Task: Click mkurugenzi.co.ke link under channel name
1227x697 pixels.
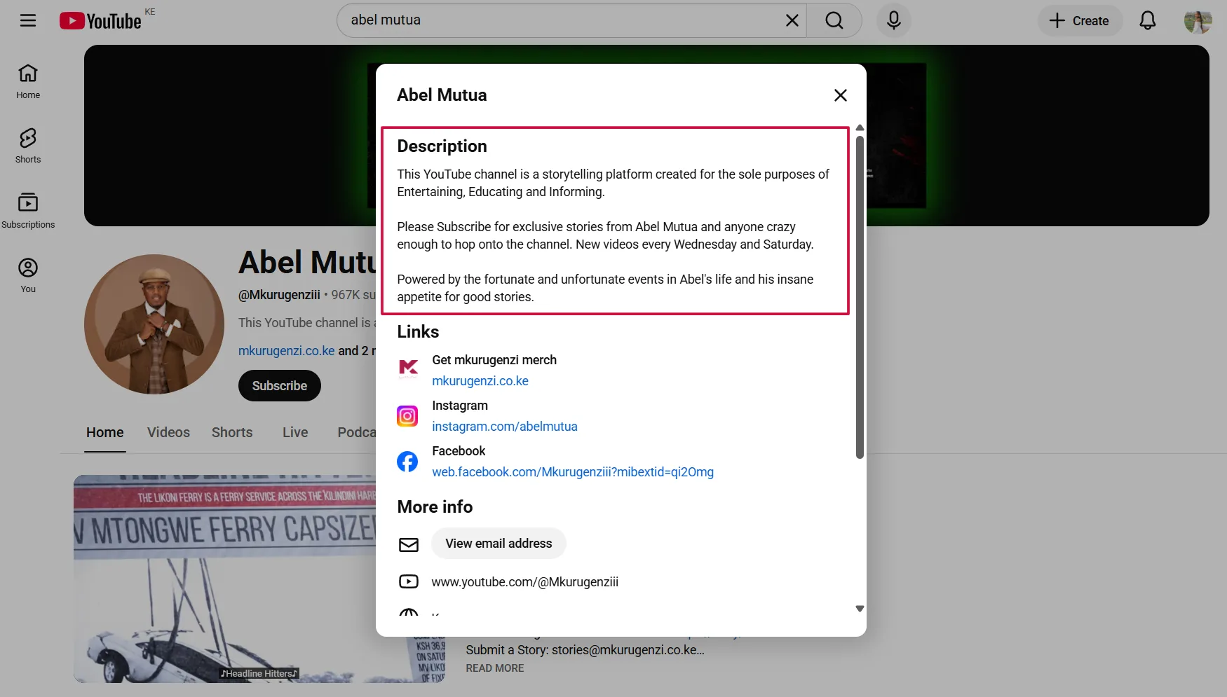Action: [287, 351]
